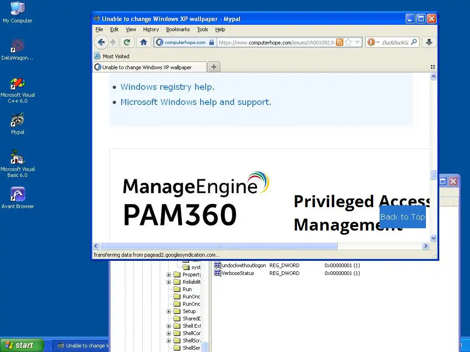Reload the page with the refresh icon

[127, 42]
